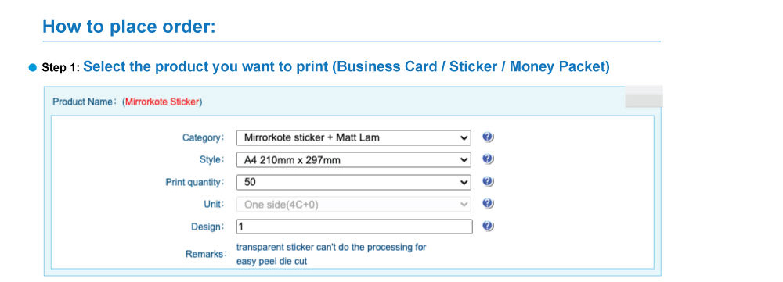The width and height of the screenshot is (783, 282).
Task: Click the disabled Unit One side dropdown
Action: [354, 205]
